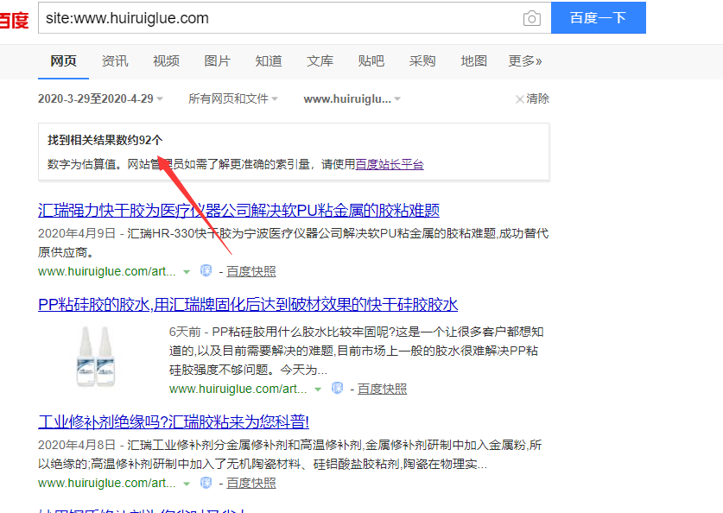Expand the 更多» tab menu

coord(525,60)
